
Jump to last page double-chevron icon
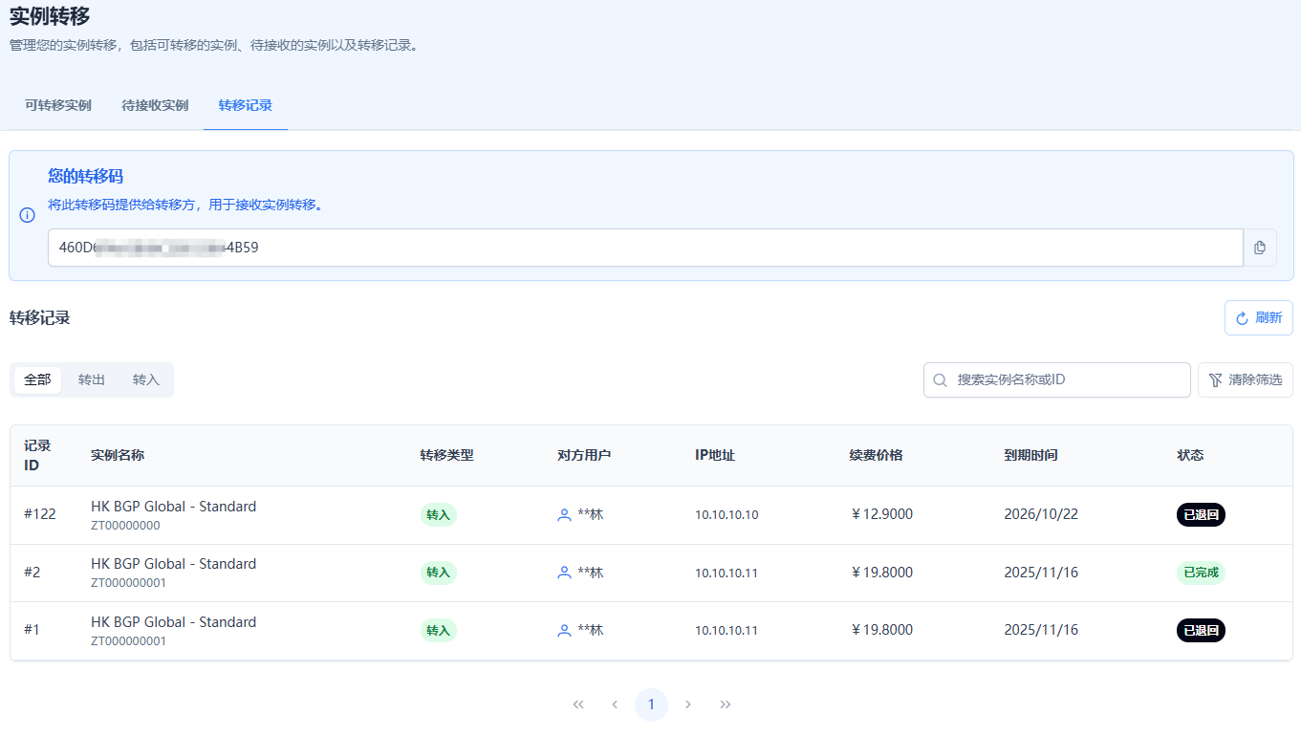(x=726, y=704)
